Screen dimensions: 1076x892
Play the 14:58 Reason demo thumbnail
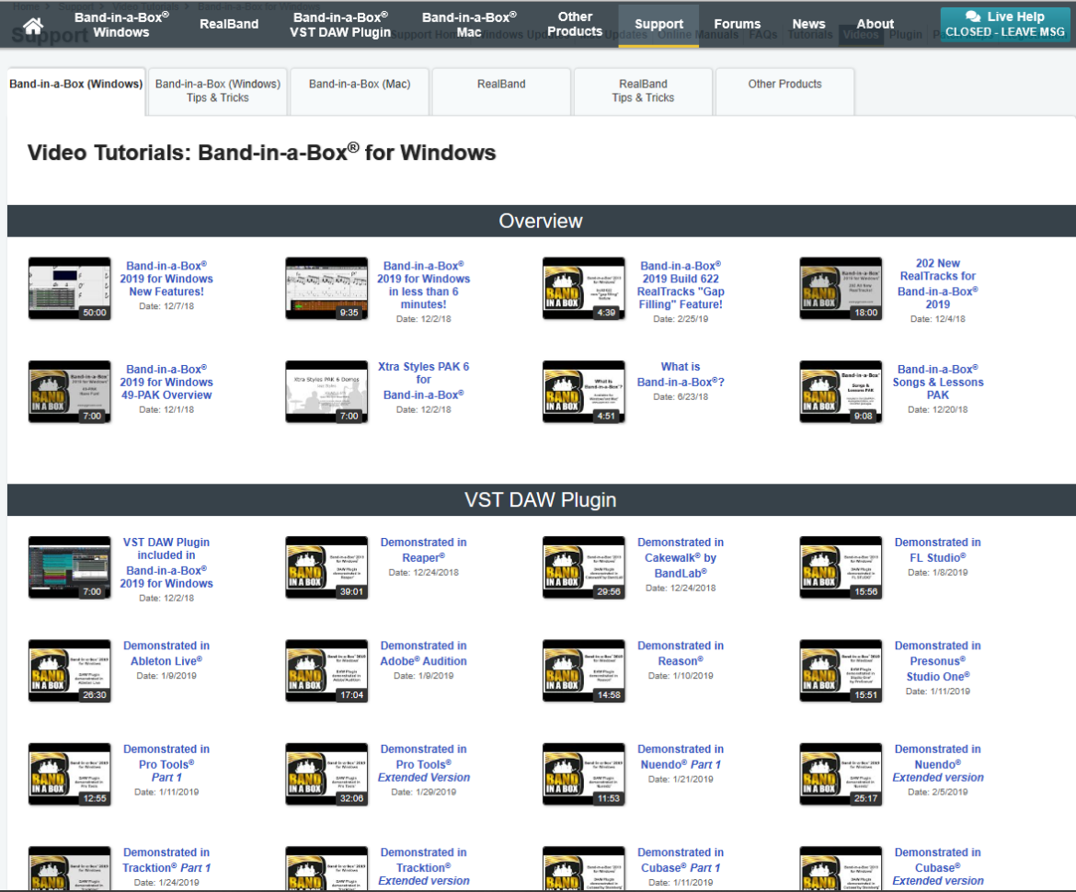[x=584, y=671]
